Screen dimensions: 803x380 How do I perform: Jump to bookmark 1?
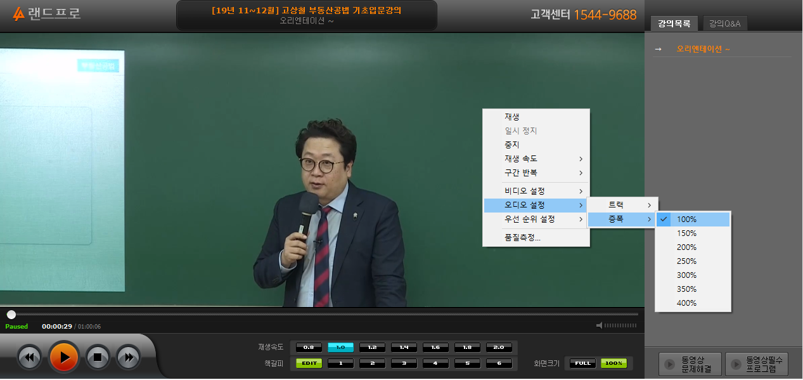[340, 364]
